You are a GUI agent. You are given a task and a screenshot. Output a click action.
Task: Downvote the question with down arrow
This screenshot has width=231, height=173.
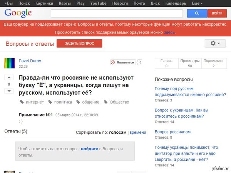coord(9,91)
